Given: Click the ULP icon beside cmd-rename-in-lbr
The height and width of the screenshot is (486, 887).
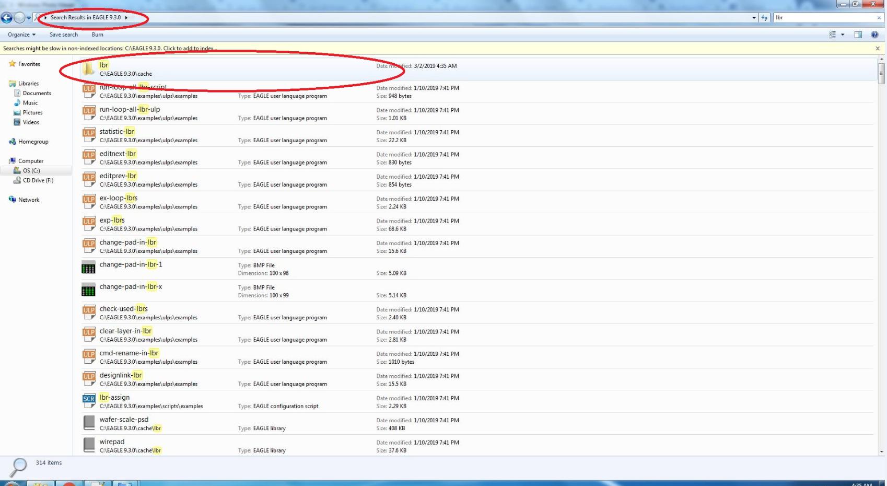Looking at the screenshot, I should (89, 356).
